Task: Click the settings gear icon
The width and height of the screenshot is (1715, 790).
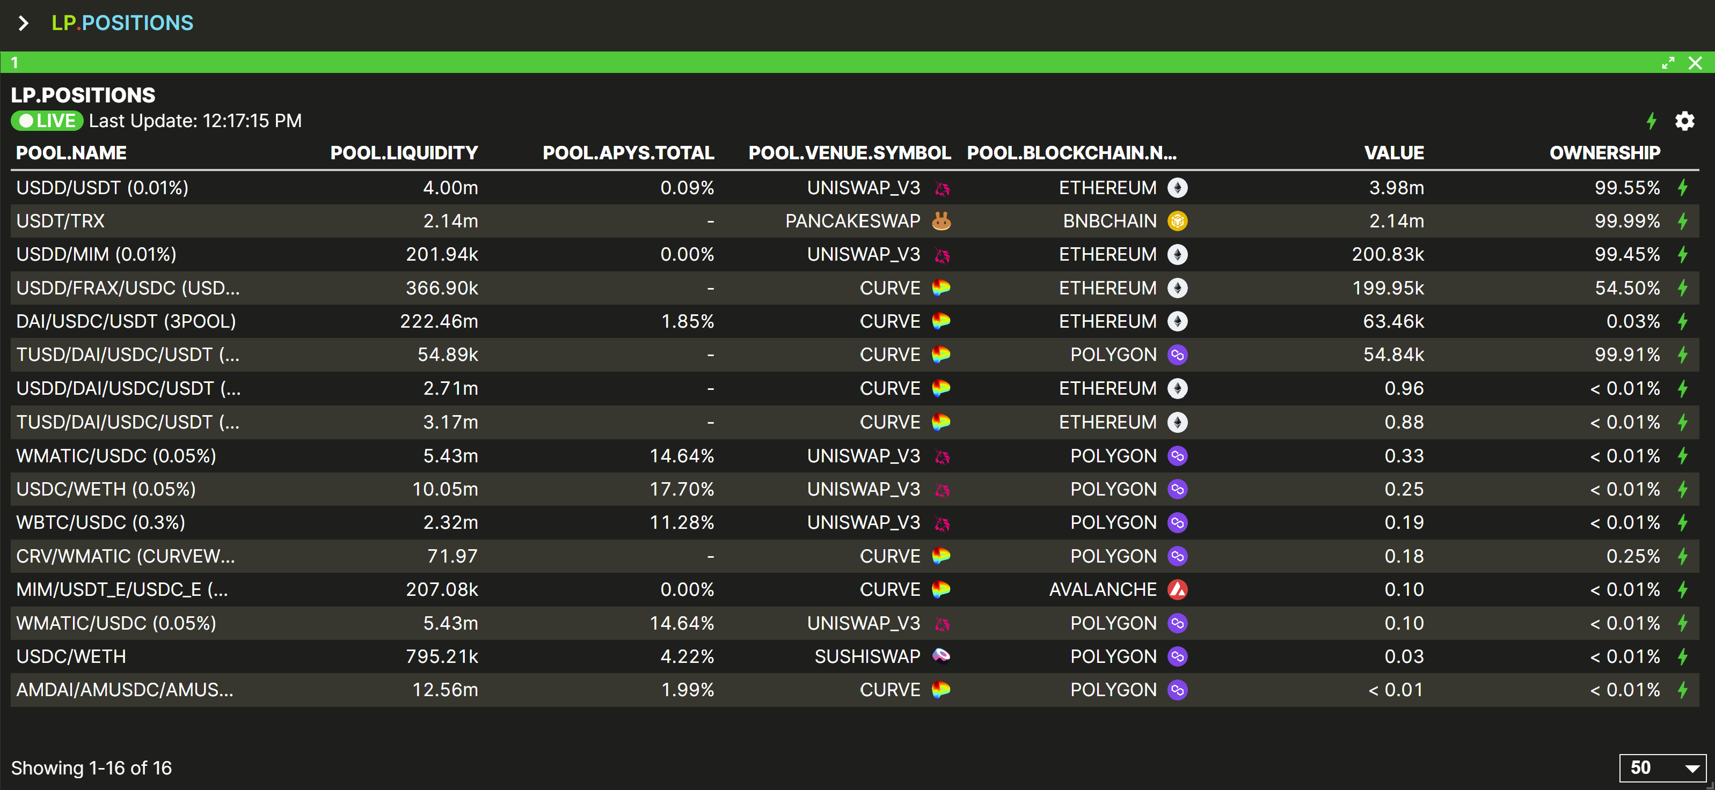Action: point(1684,121)
